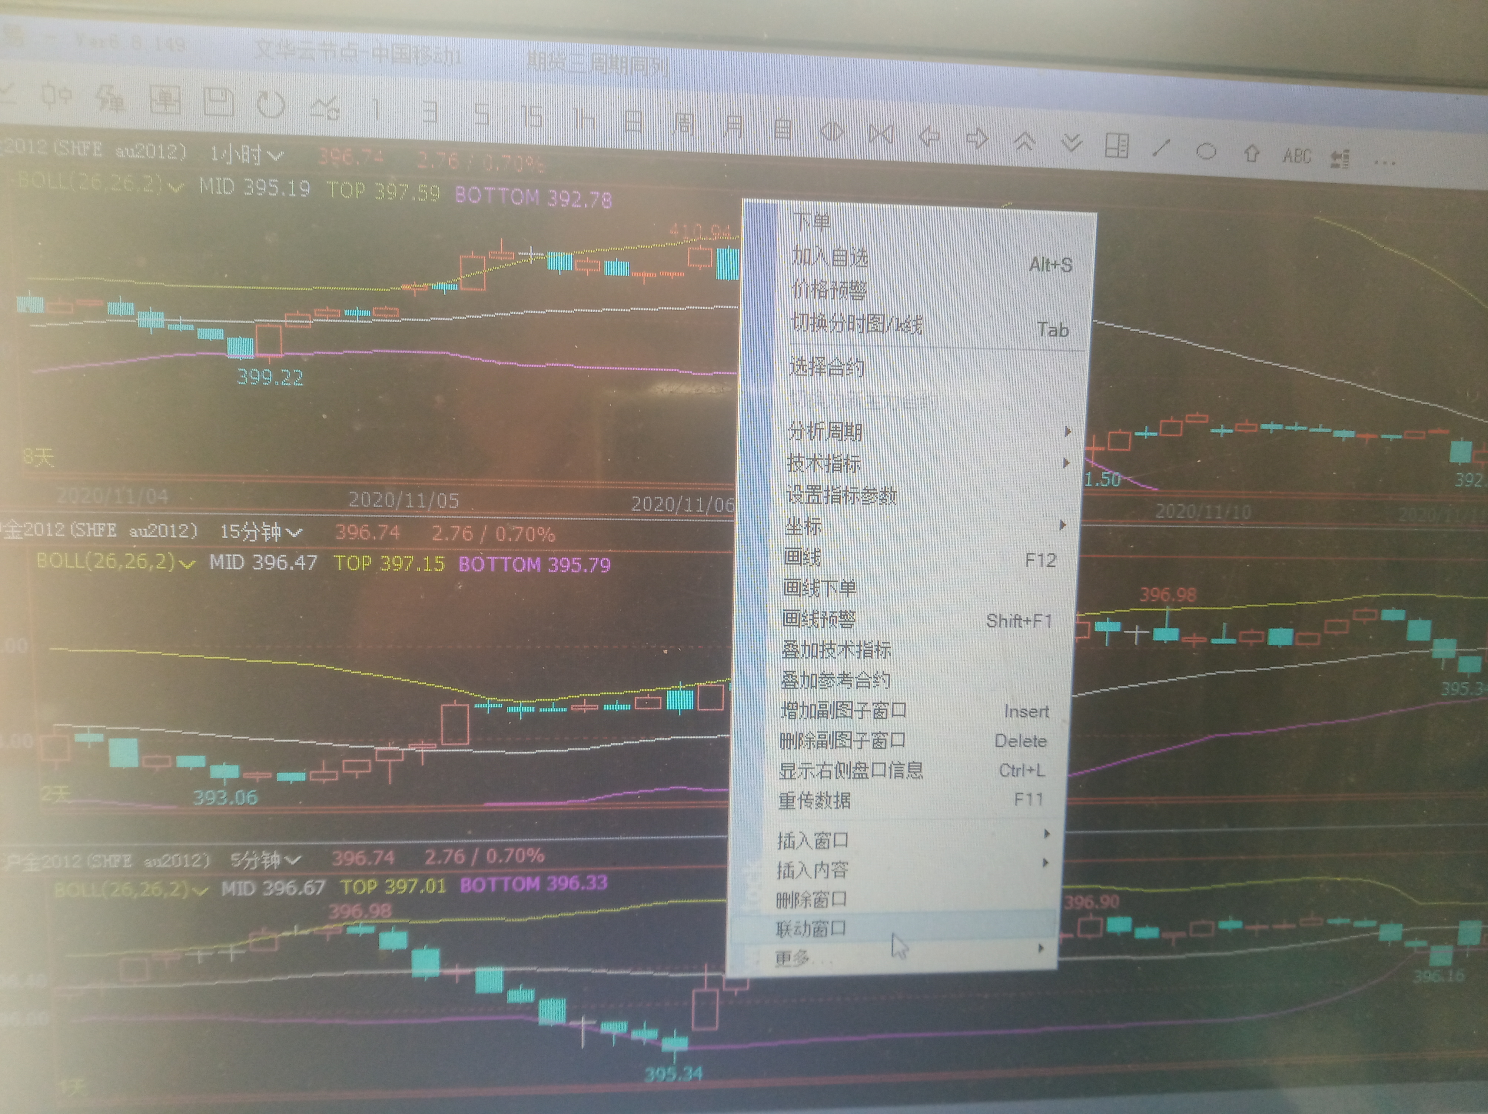The width and height of the screenshot is (1488, 1114).
Task: Click the window layout grid icon
Action: (x=1117, y=146)
